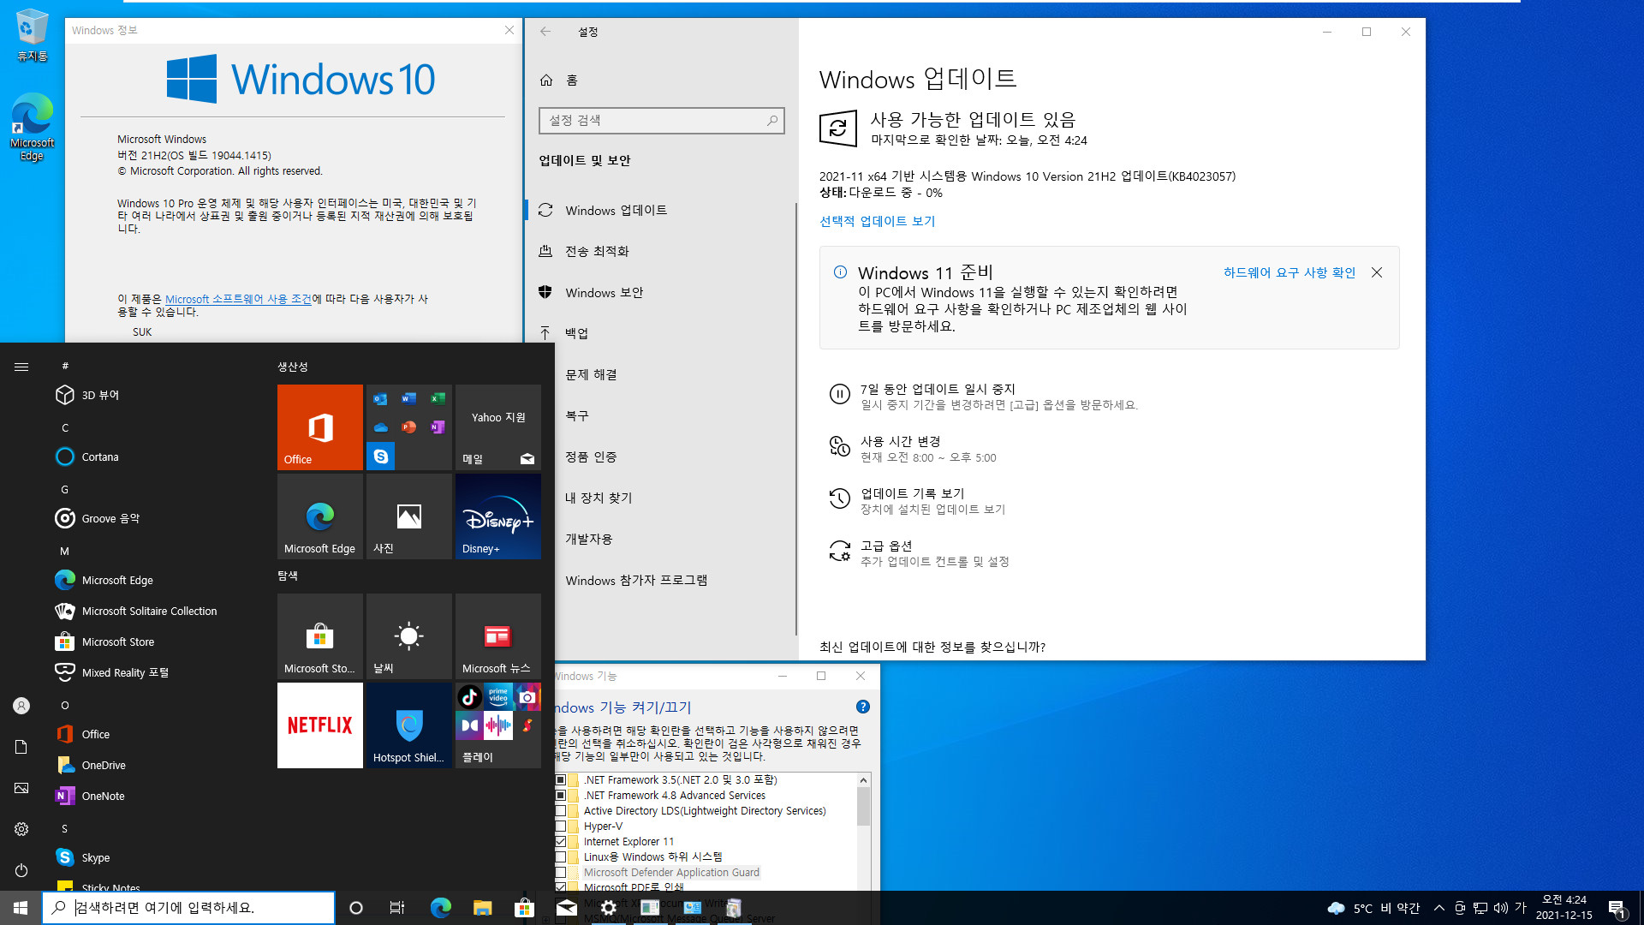1644x925 pixels.
Task: Pause updates for 7 days option
Action: point(983,396)
